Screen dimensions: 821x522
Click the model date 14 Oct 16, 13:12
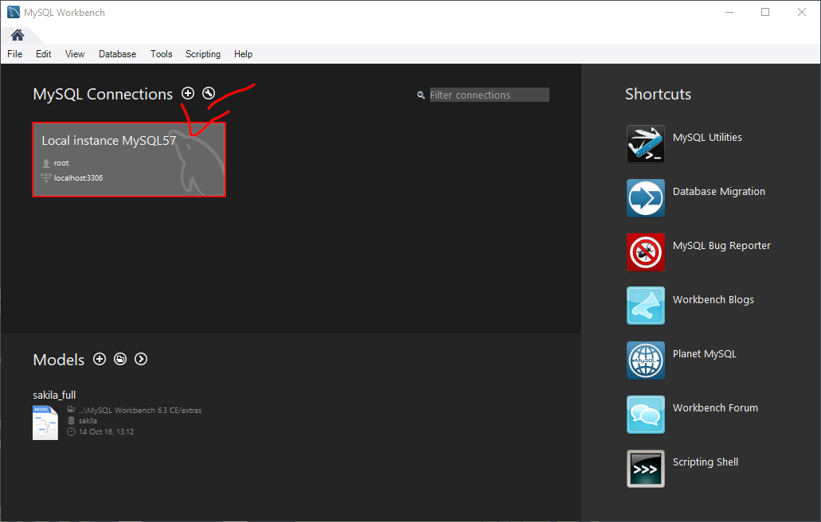pyautogui.click(x=106, y=431)
